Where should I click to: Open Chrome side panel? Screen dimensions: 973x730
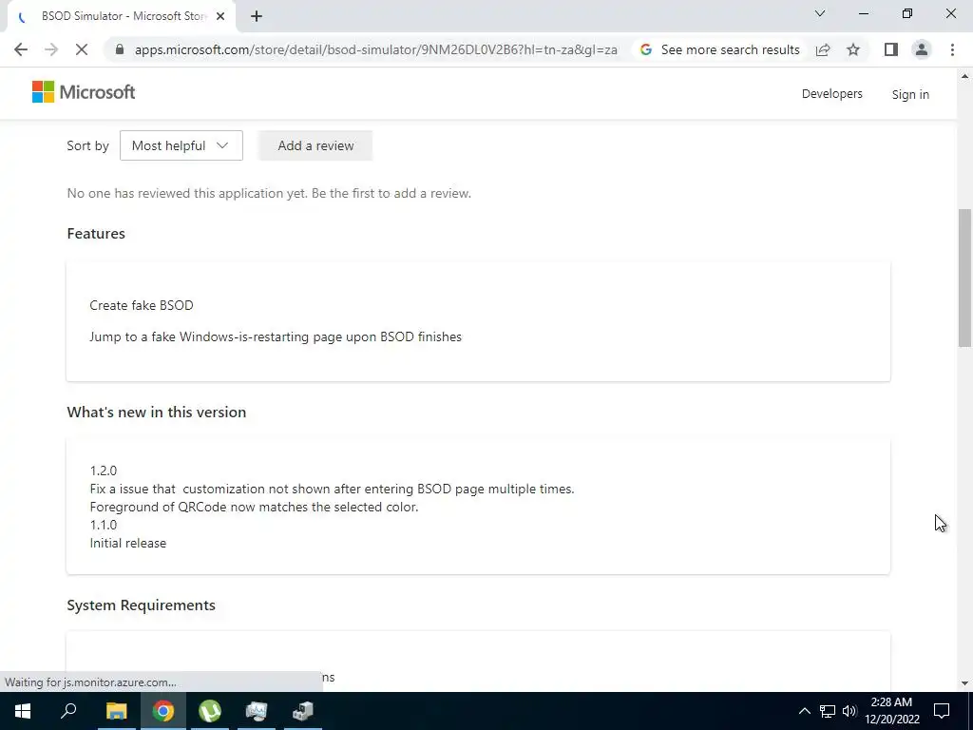(x=891, y=49)
